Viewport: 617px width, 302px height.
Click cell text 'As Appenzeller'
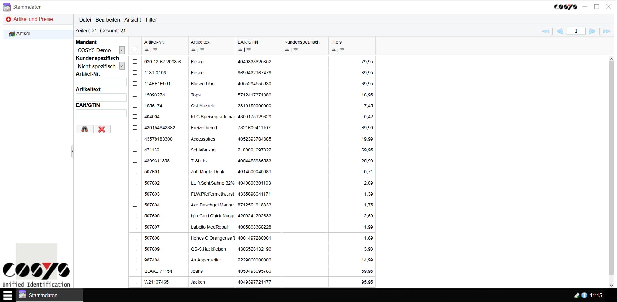coord(206,260)
